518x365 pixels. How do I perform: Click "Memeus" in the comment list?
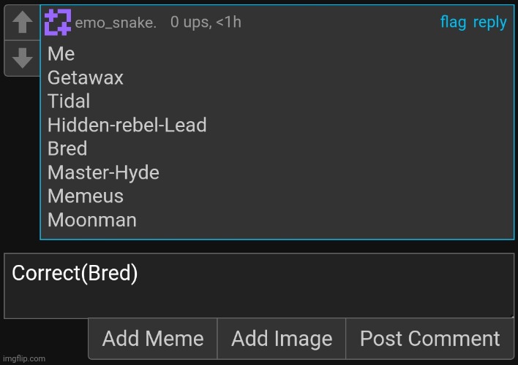click(86, 196)
